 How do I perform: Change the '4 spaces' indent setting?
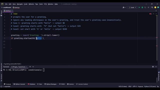(140, 86)
